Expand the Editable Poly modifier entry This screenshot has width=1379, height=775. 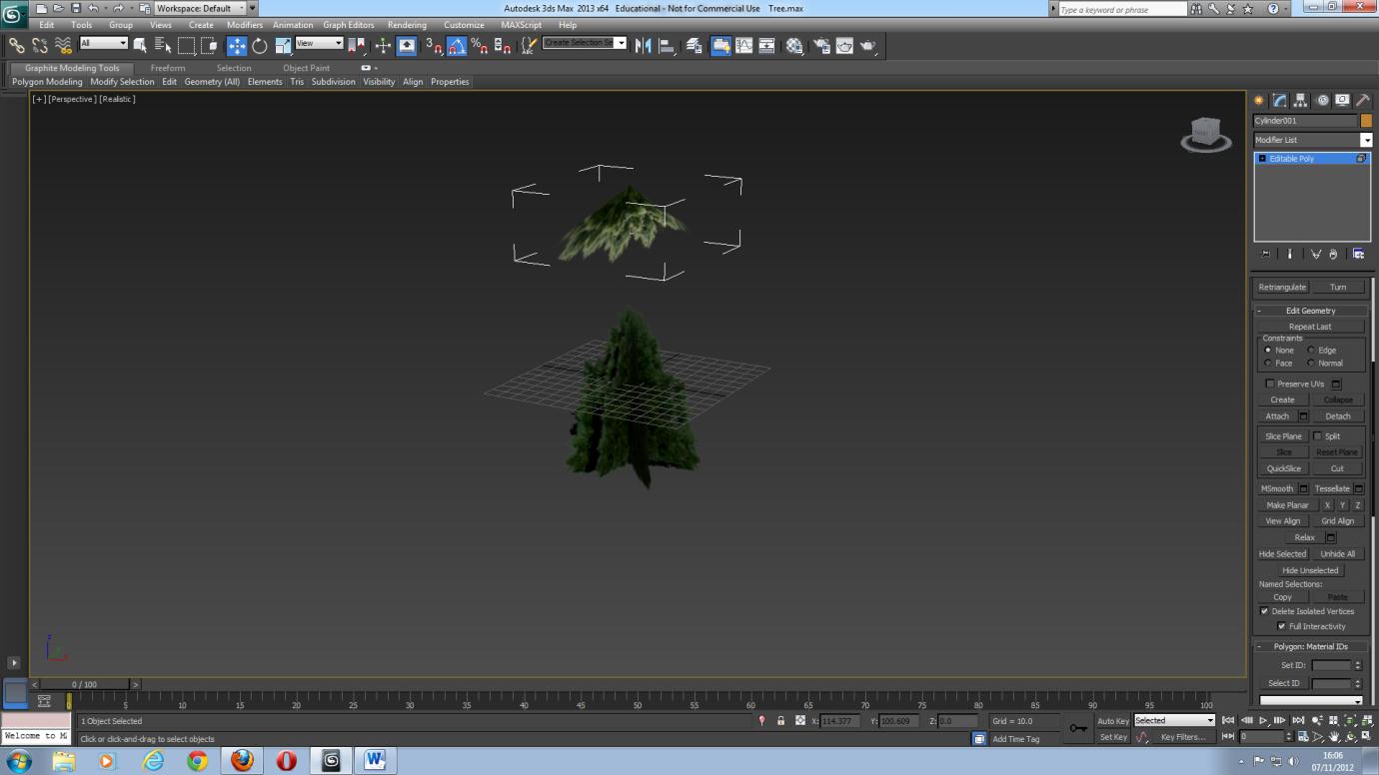(1262, 158)
